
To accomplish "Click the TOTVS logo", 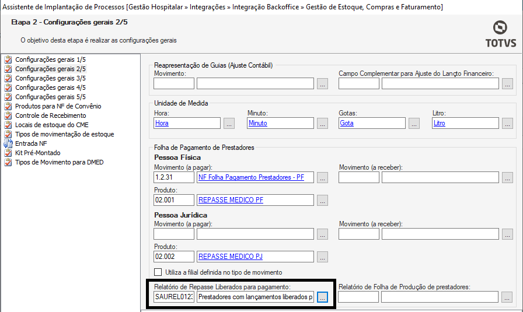I will (x=500, y=34).
